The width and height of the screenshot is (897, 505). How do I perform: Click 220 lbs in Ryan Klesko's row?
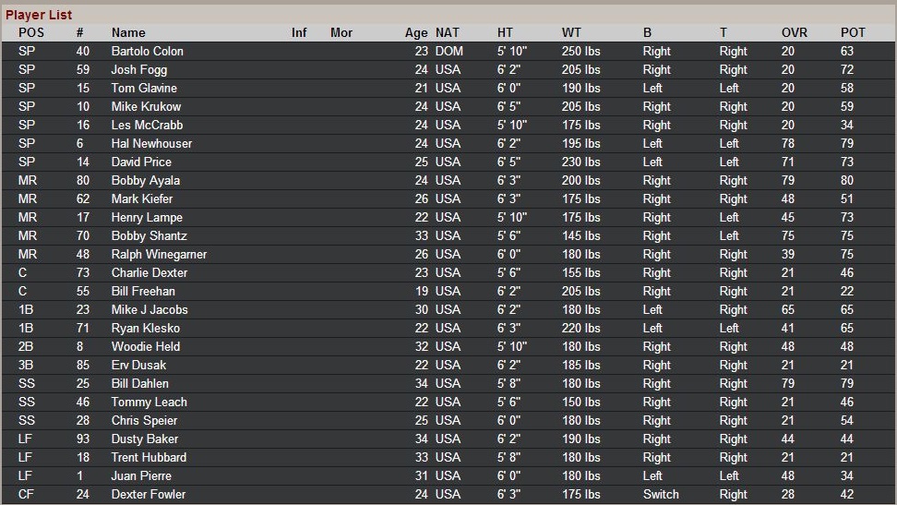580,328
